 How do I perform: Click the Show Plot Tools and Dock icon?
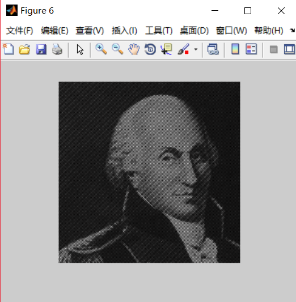[289, 49]
